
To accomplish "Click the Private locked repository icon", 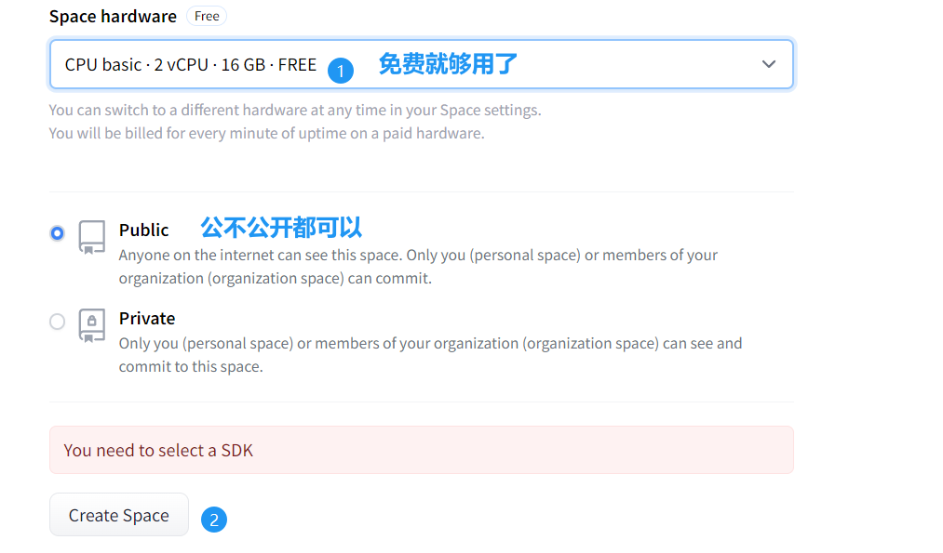I will 91,324.
